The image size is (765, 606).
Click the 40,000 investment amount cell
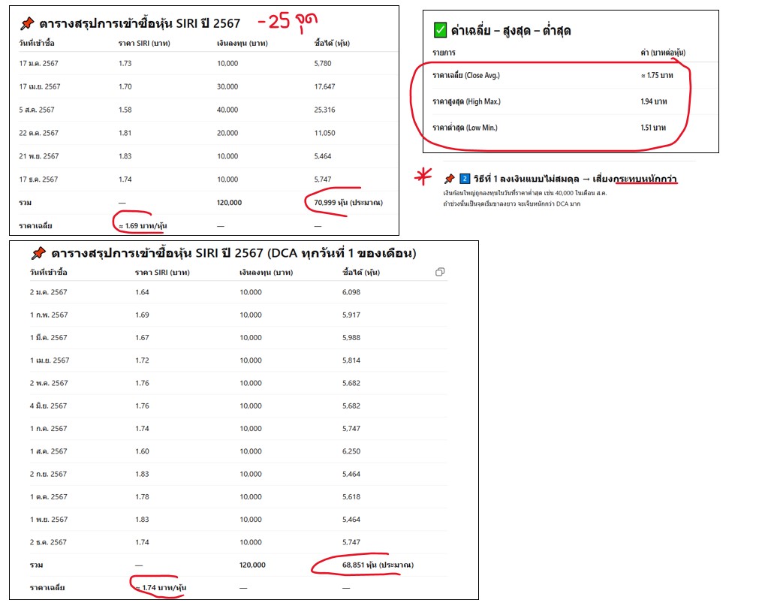(227, 110)
